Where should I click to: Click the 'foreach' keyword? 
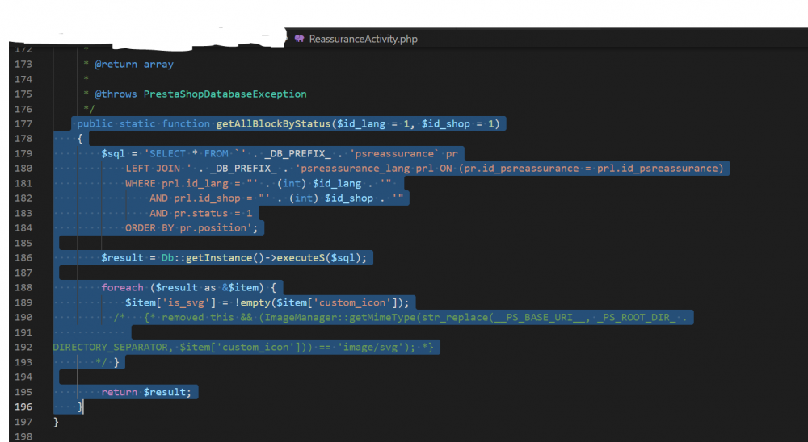[122, 287]
